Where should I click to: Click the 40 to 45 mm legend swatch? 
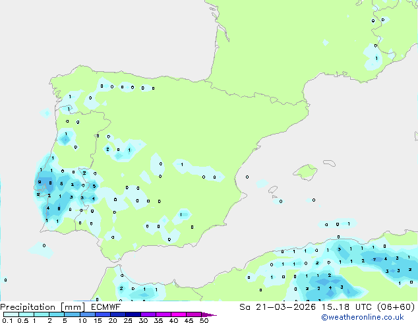pyautogui.click(x=179, y=314)
